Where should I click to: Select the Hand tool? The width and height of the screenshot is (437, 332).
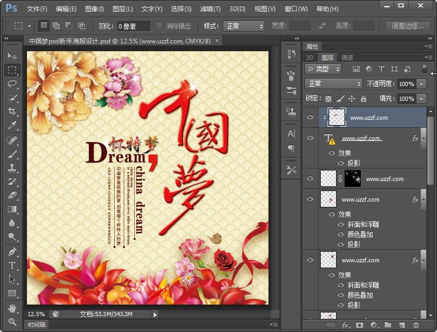click(x=12, y=308)
